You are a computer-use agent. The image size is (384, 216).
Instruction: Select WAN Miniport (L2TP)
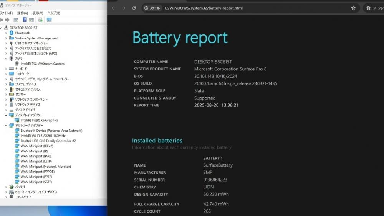tap(36, 162)
